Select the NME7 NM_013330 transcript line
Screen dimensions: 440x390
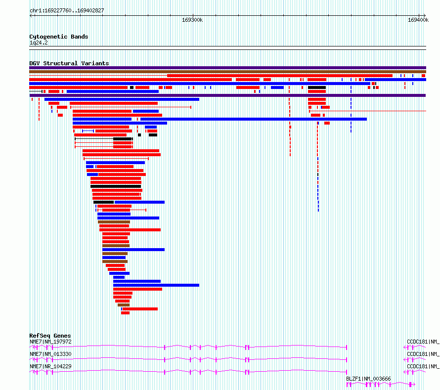[188, 360]
